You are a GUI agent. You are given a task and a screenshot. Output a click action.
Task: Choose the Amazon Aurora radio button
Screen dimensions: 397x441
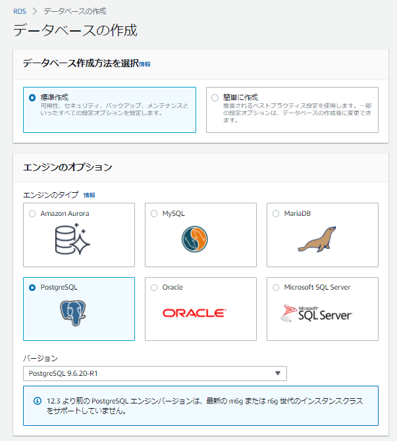32,213
